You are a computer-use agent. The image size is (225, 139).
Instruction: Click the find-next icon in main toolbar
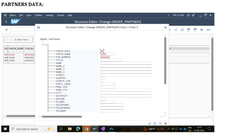176,30
